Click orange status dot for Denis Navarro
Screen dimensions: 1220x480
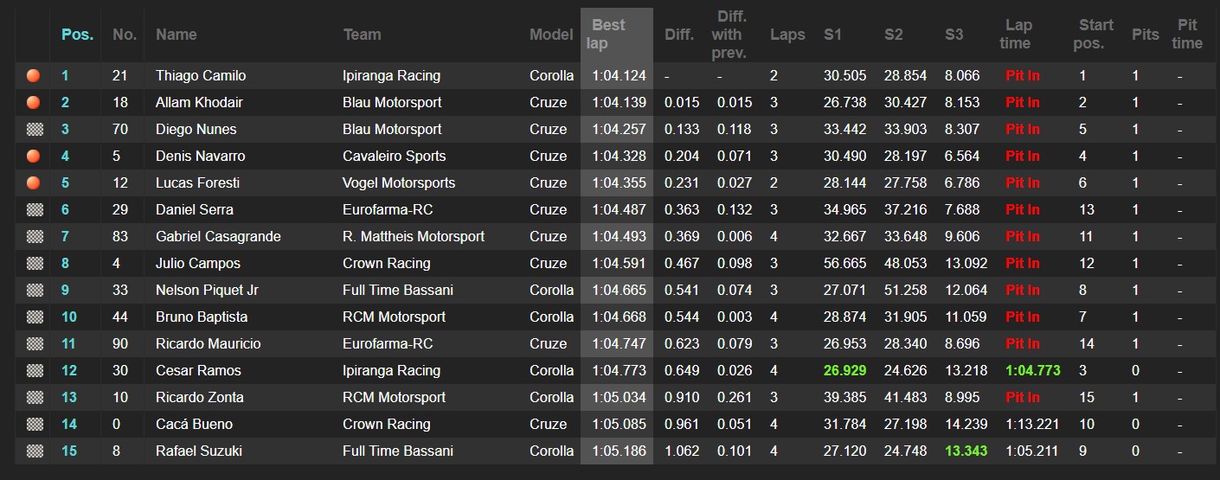point(34,157)
